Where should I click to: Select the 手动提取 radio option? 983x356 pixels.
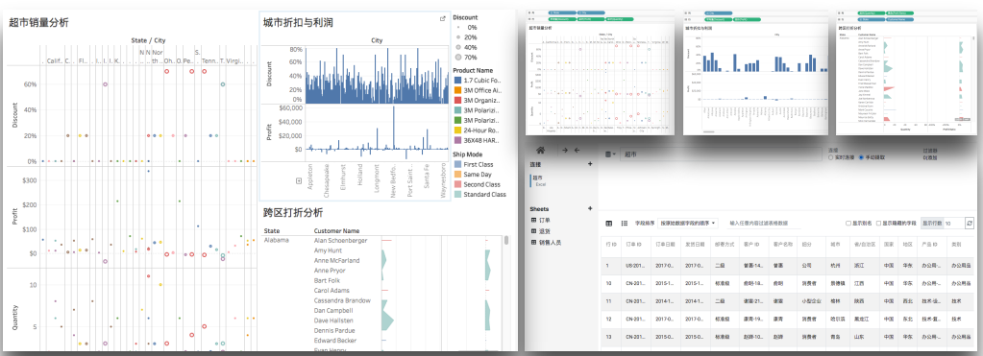click(861, 157)
